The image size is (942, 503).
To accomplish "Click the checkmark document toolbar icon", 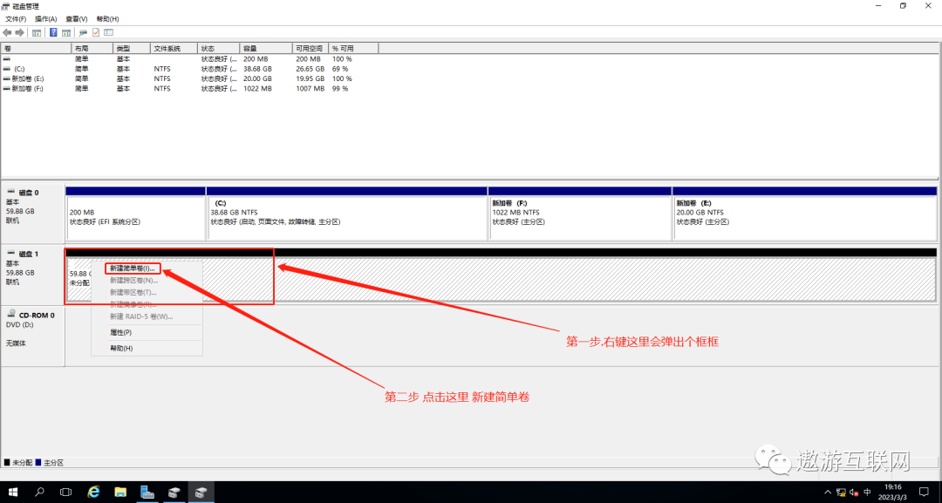I will click(x=96, y=32).
